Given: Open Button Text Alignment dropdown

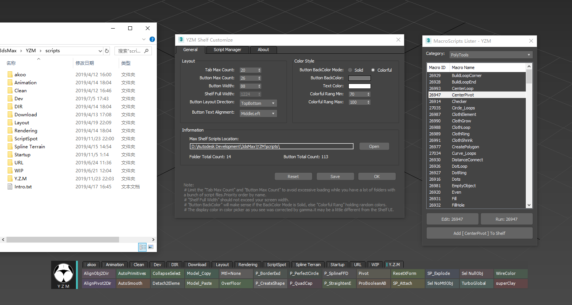Looking at the screenshot, I should 258,114.
